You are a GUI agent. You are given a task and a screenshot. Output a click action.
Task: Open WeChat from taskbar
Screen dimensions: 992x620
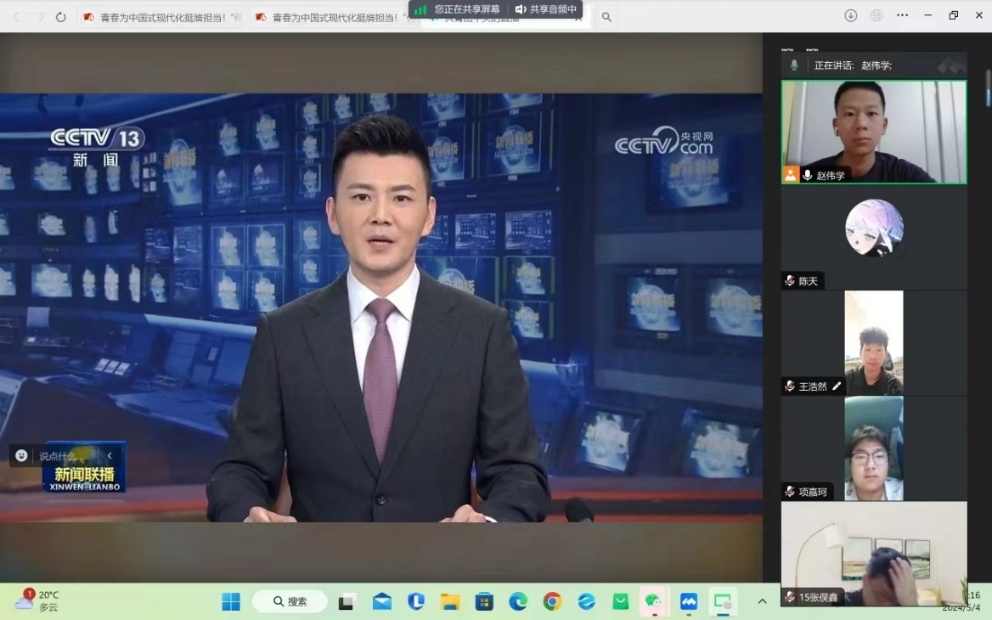coord(654,601)
